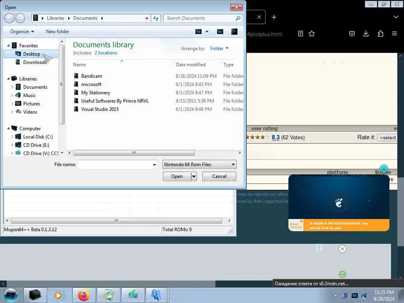Click the File name input field
This screenshot has height=303, width=404.
click(115, 165)
